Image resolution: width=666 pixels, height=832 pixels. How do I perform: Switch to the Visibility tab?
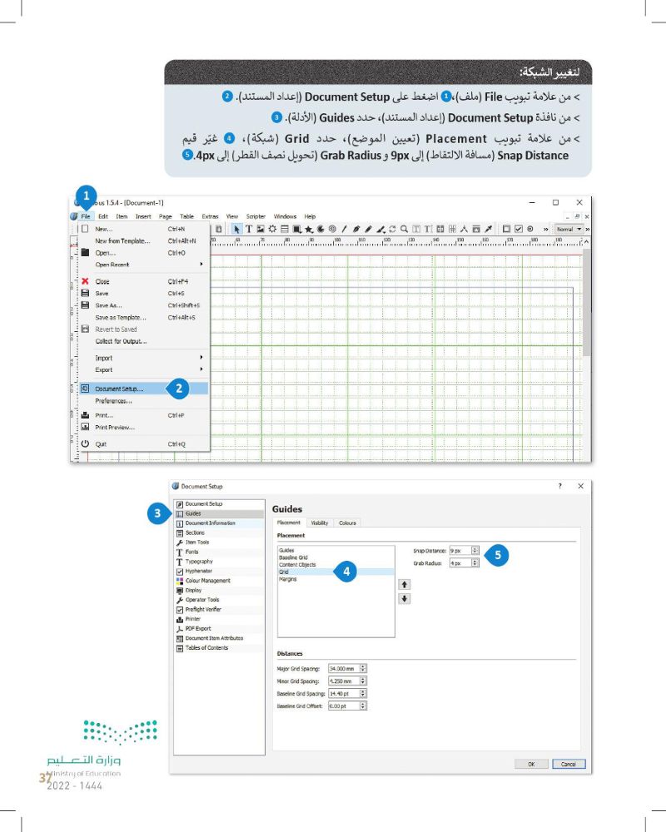pyautogui.click(x=319, y=522)
